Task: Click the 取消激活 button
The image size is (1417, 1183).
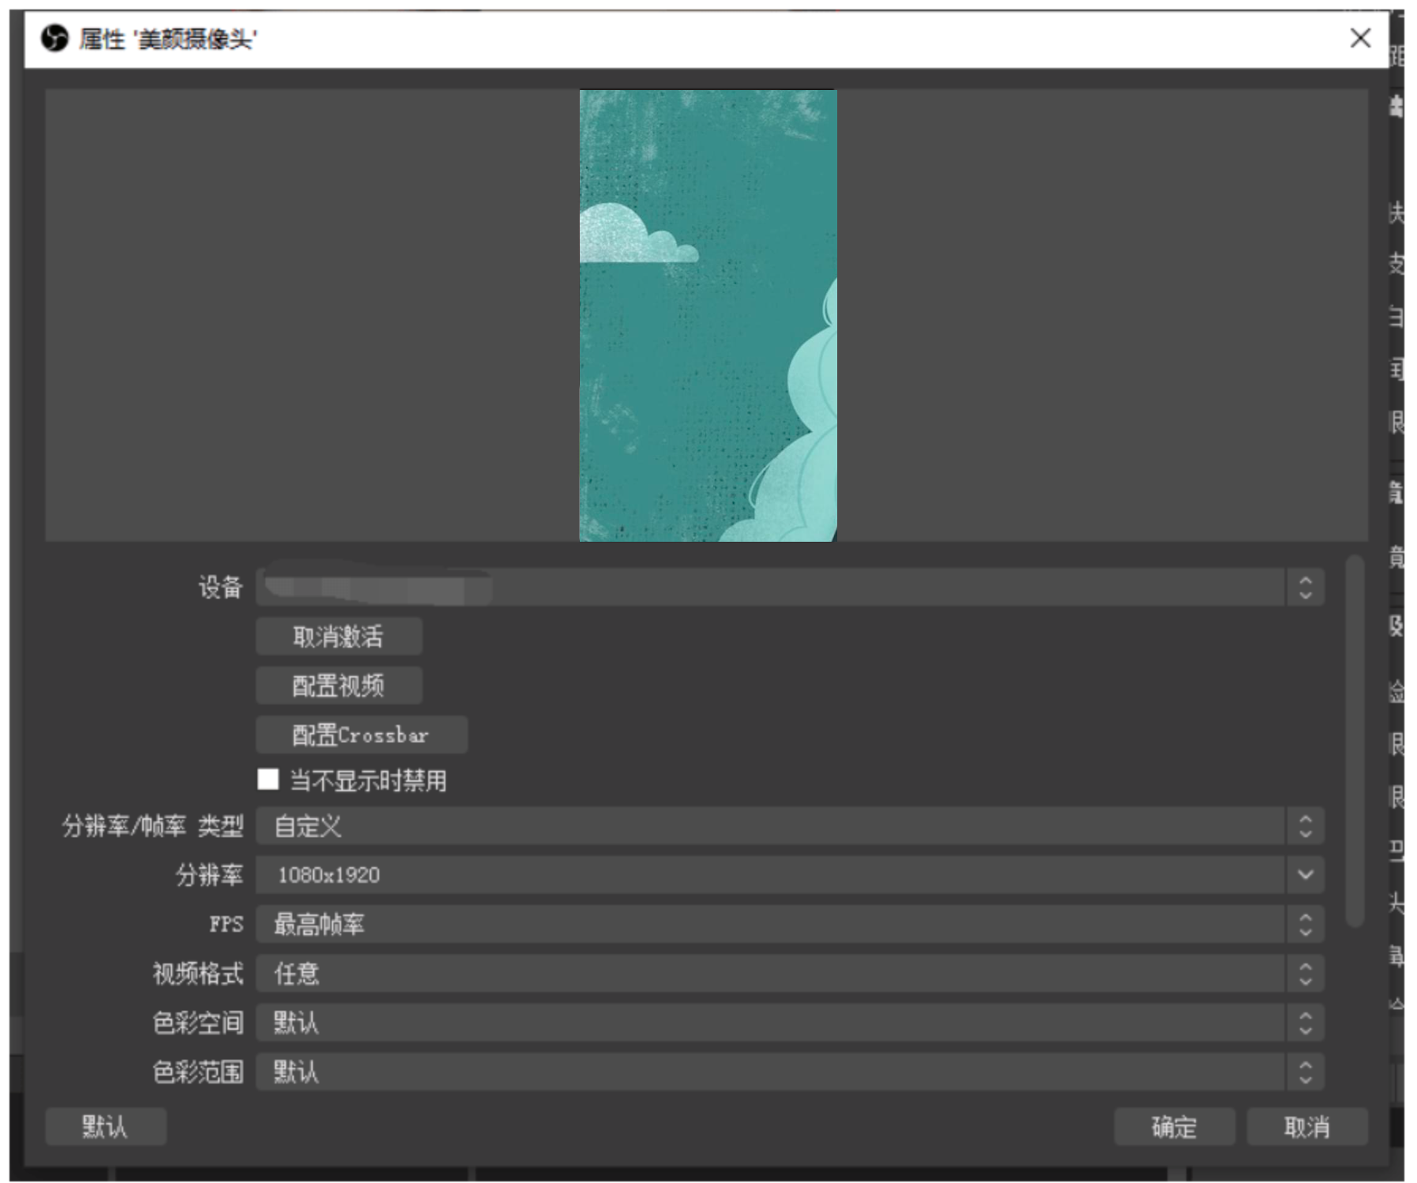Action: point(339,637)
